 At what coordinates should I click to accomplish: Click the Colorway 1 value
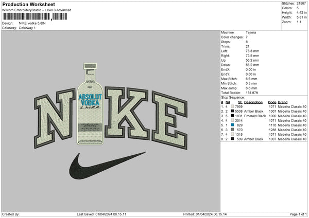[27, 28]
